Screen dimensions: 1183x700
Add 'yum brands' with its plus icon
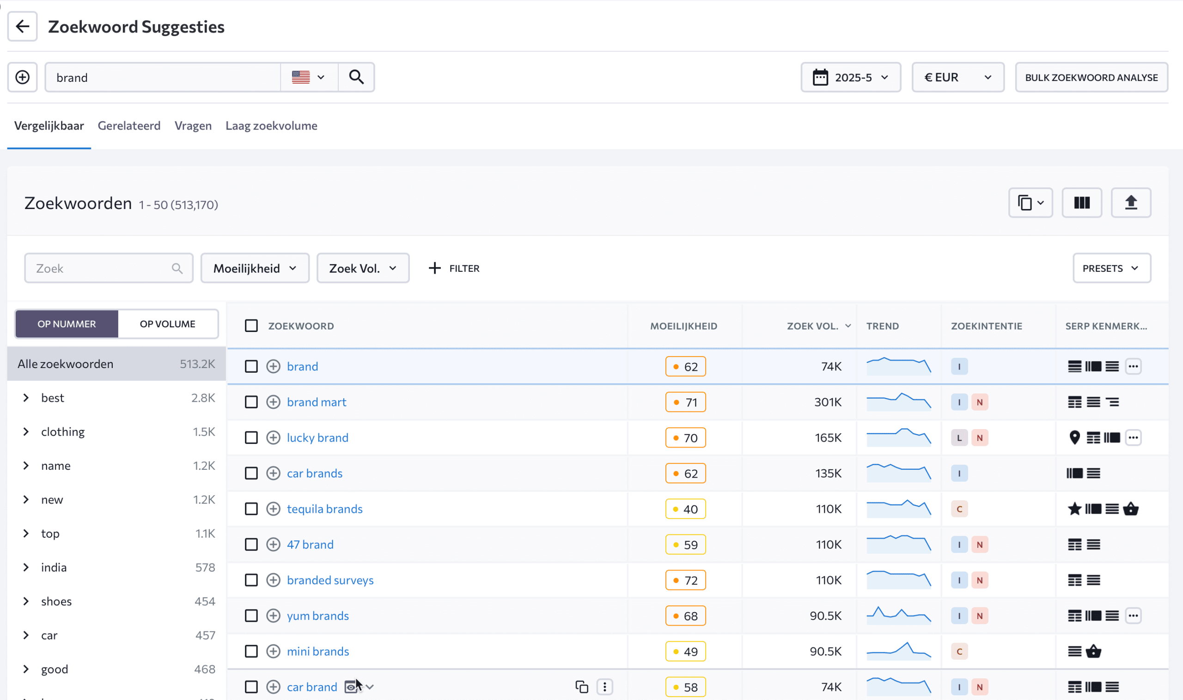click(274, 615)
